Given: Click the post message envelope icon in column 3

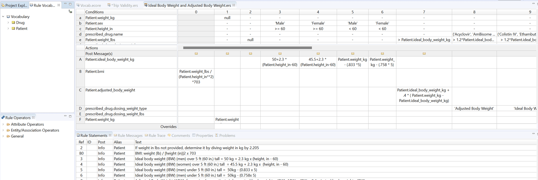Looking at the screenshot, I should point(280,53).
